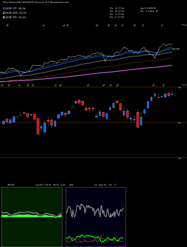This screenshot has height=247, width=187.
Task: Select the DOW PT legend value text
Action: tap(15, 17)
